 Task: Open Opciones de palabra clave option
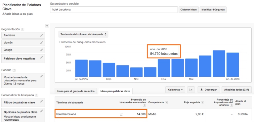coord(23,115)
